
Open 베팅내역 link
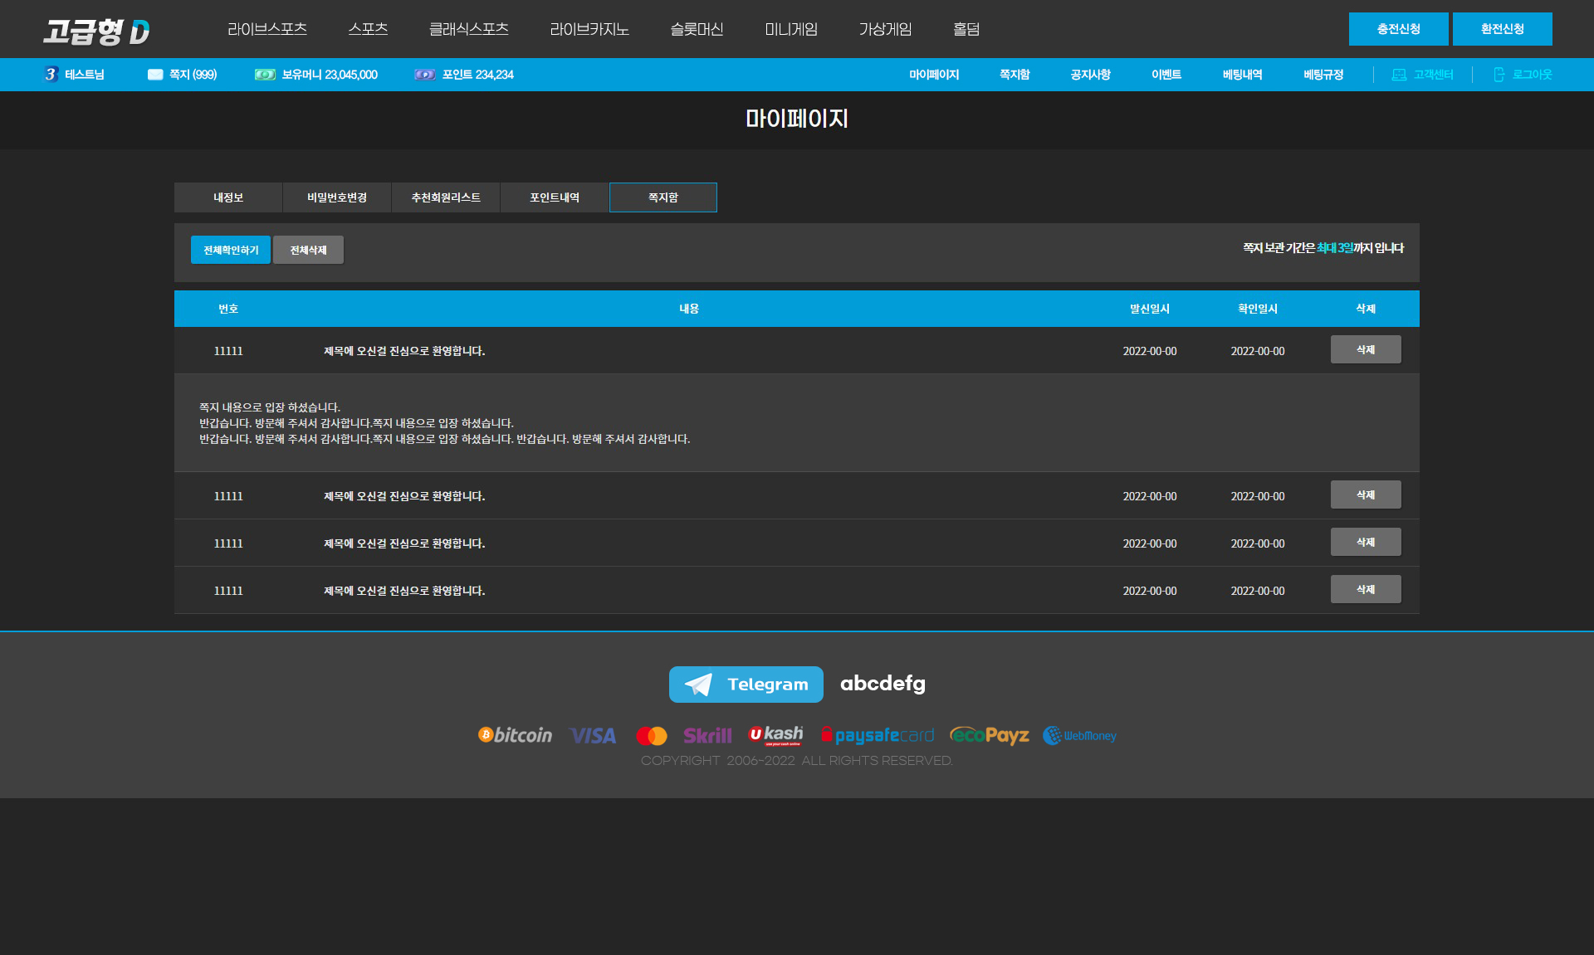click(x=1243, y=75)
